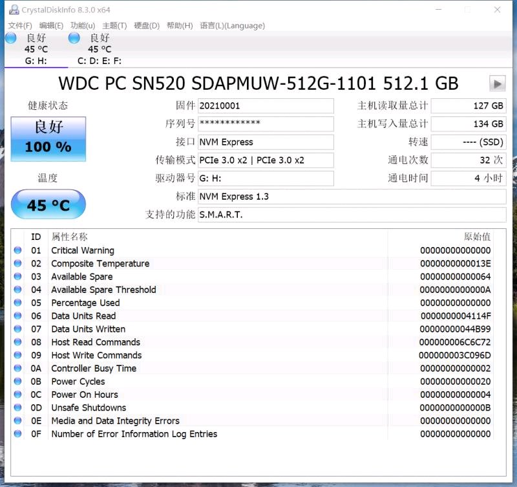Click status dot for Data Units Written row
This screenshot has height=487, width=517.
point(18,329)
